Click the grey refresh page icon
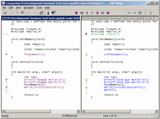 point(145,13)
